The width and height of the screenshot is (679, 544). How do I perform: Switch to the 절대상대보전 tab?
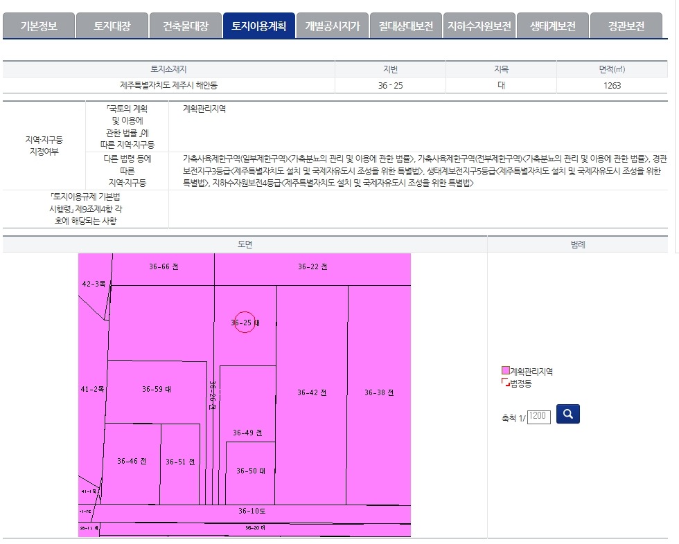406,26
